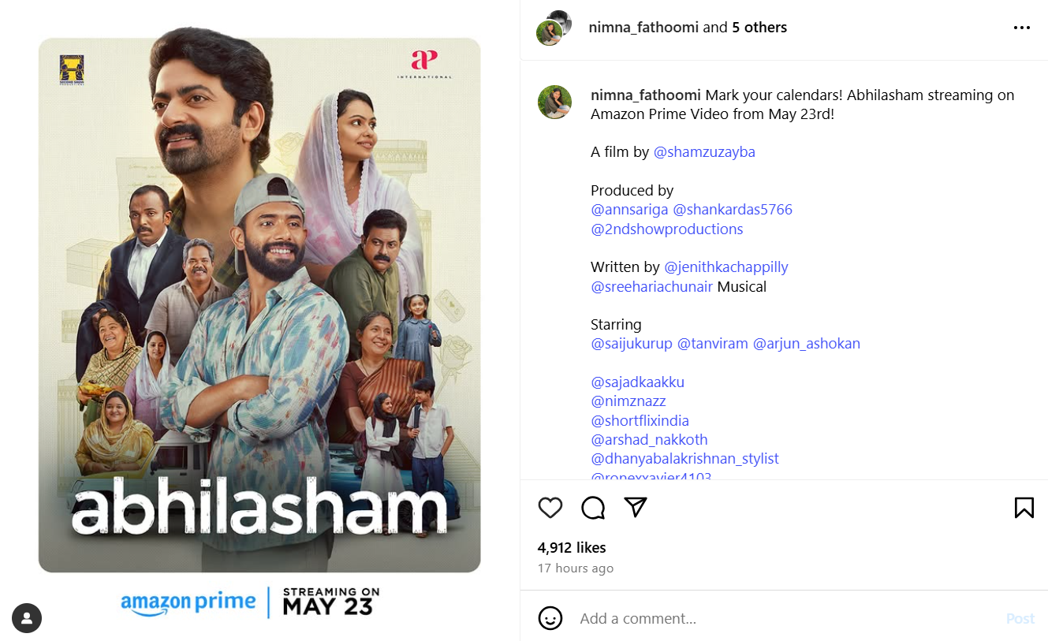Submit comment with Post button
The width and height of the screenshot is (1048, 641).
coord(1020,619)
